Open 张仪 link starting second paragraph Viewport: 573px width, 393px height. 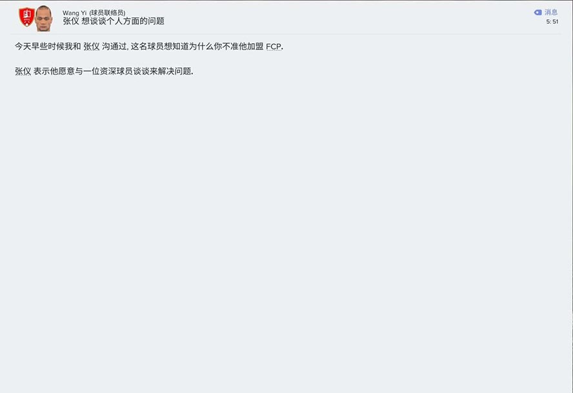(x=23, y=72)
